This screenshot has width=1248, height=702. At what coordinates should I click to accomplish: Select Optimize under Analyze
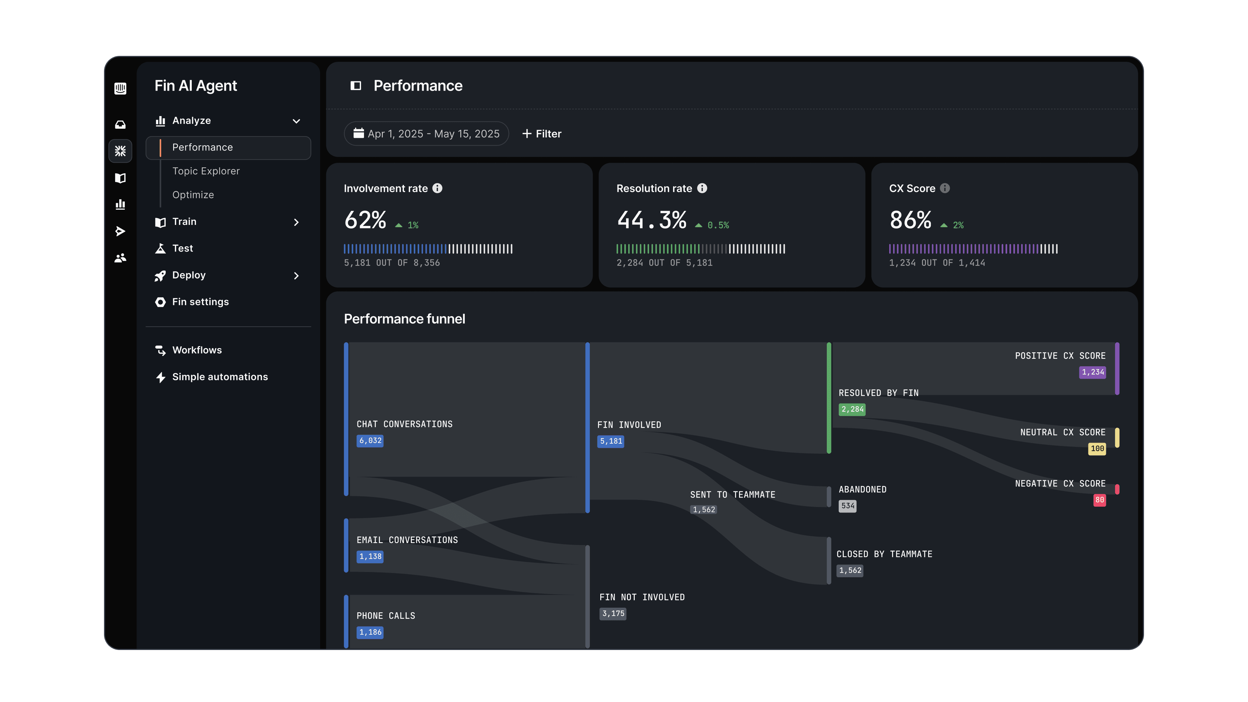pos(193,194)
